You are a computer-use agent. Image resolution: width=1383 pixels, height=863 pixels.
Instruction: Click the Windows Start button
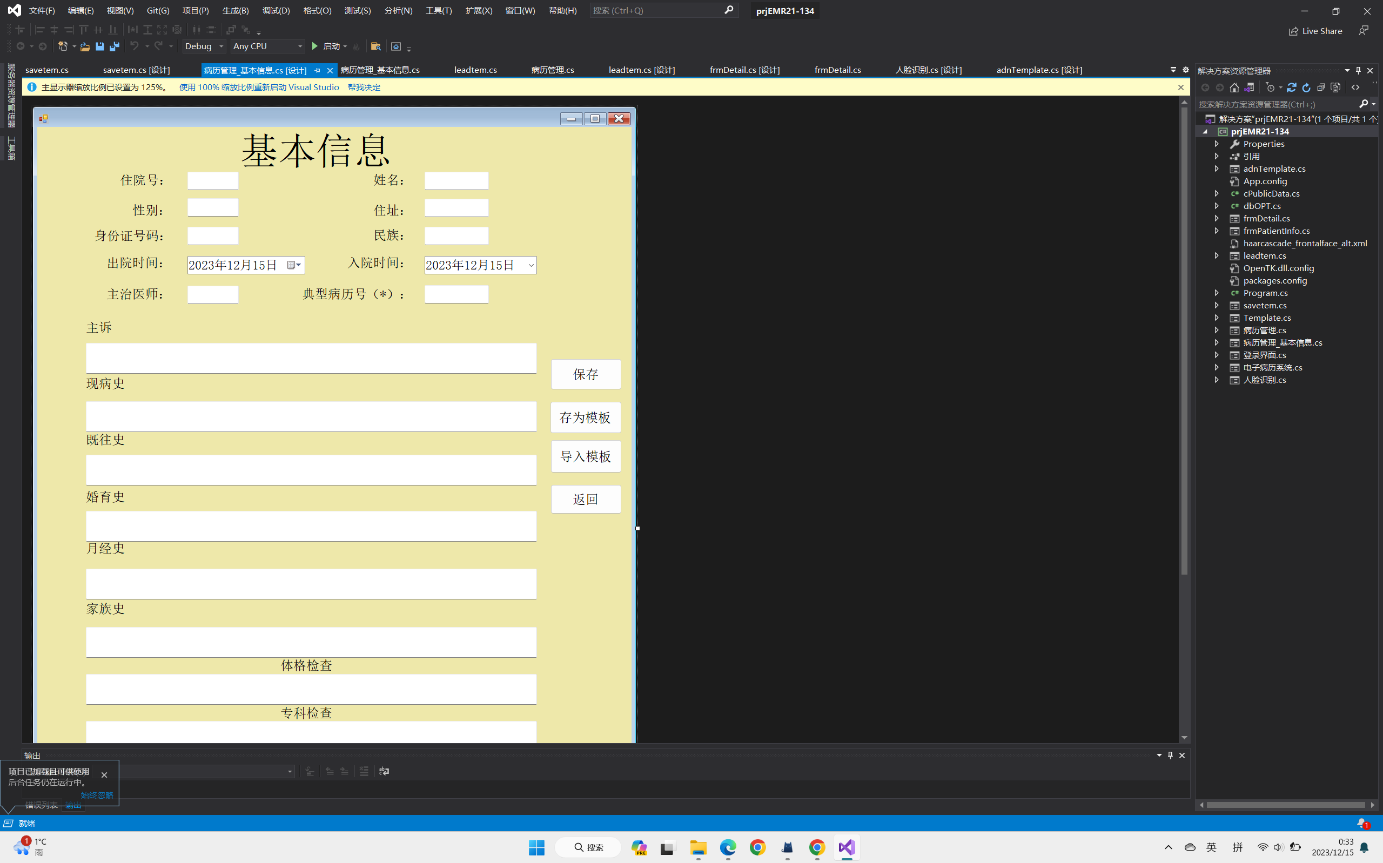point(536,847)
